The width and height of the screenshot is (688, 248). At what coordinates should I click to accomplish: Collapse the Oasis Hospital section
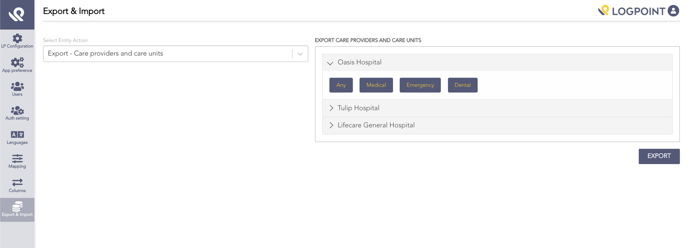point(330,63)
